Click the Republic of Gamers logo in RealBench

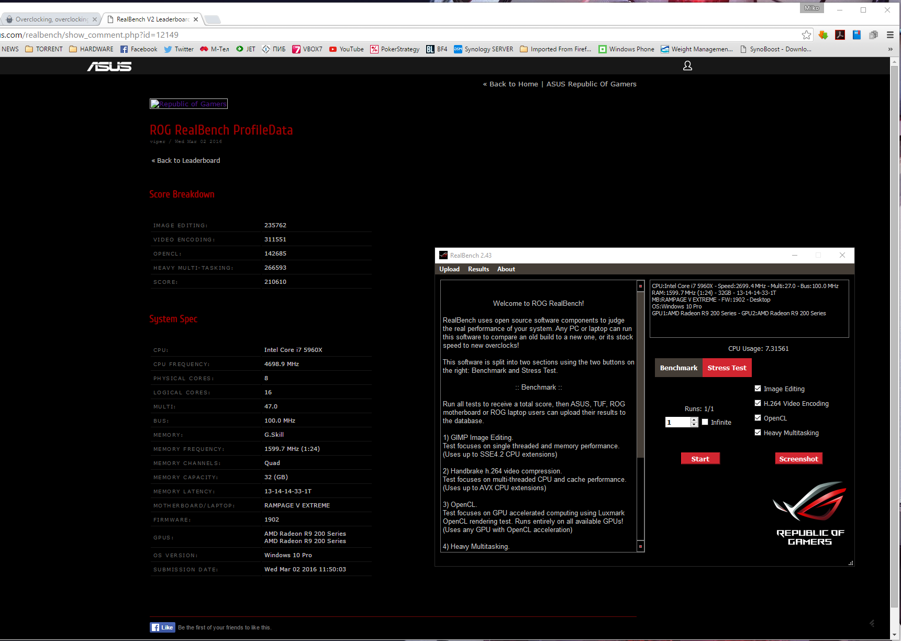(x=809, y=513)
